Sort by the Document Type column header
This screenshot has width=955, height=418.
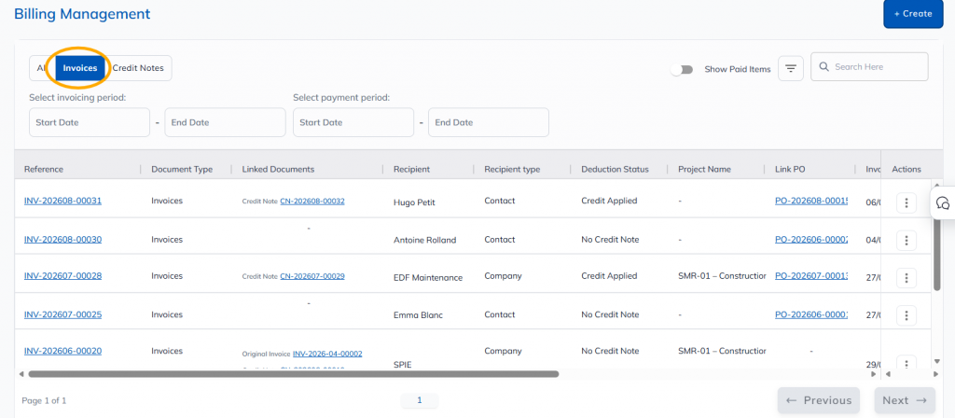(182, 170)
